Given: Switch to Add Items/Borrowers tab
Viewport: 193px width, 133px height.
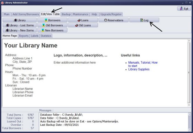Looking at the screenshot, I should click(26, 14).
